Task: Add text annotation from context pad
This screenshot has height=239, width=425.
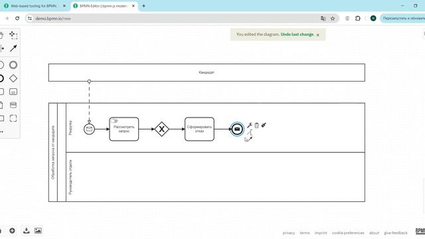Action: pos(250,132)
